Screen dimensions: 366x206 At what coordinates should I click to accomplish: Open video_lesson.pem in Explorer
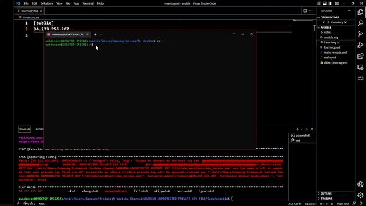coord(336,62)
